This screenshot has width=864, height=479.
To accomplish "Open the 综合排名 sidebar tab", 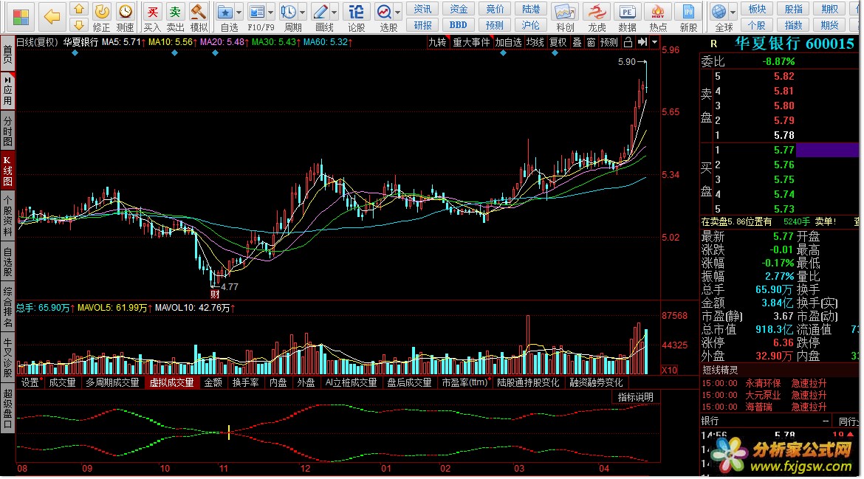I will coord(7,307).
